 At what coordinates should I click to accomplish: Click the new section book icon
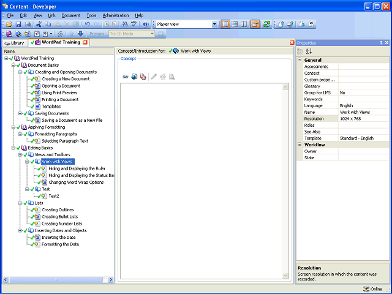18,34
